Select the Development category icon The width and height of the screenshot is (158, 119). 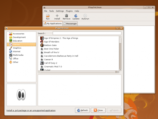click(11, 37)
